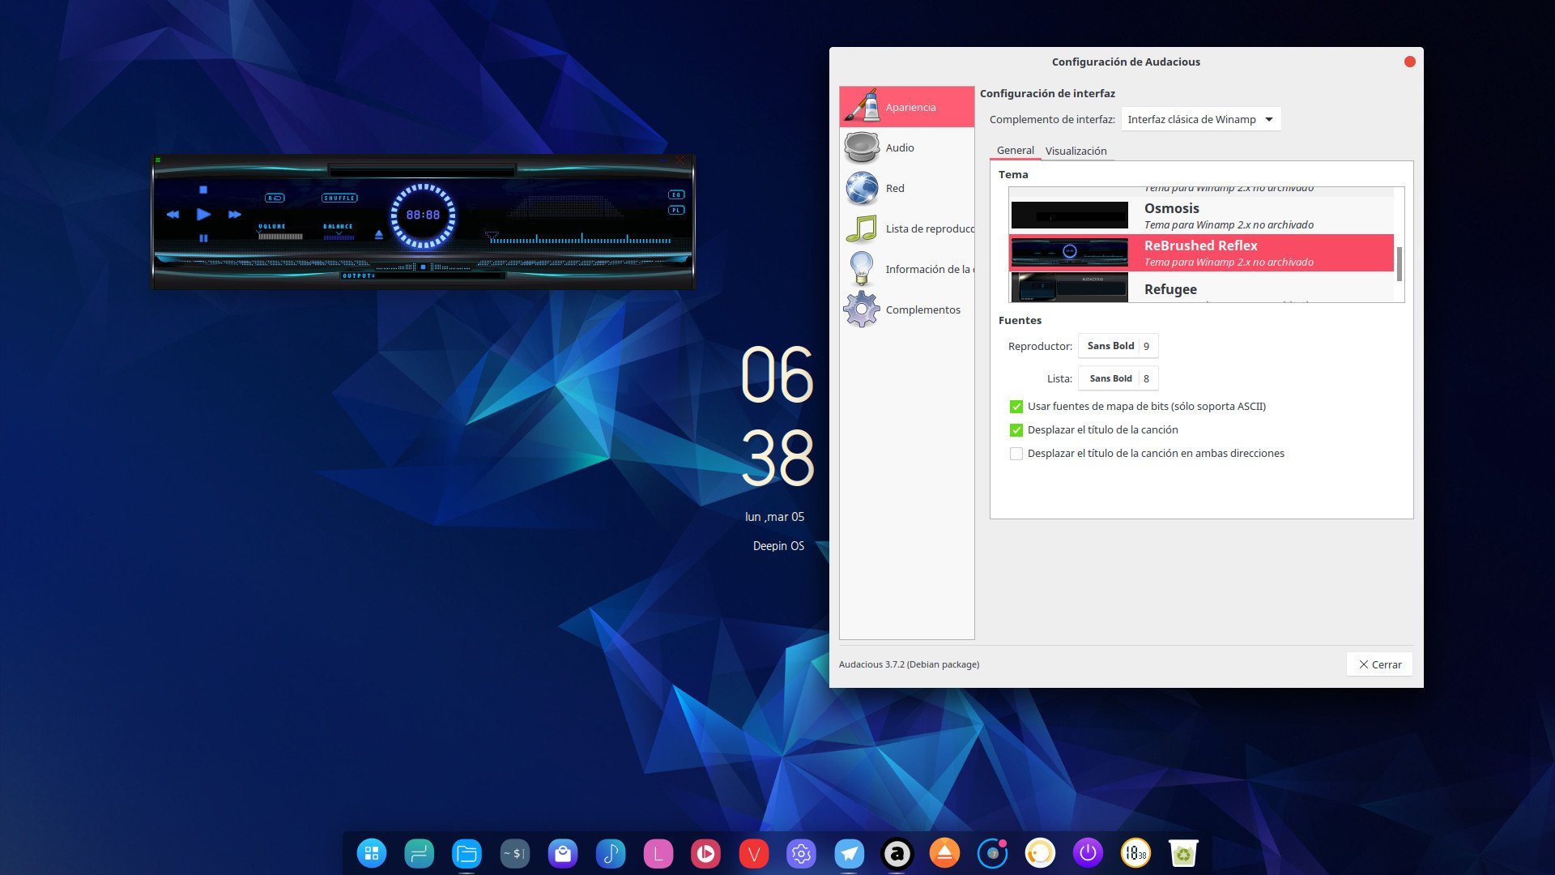Open the Audio settings category
1555x875 pixels.
coord(906,147)
